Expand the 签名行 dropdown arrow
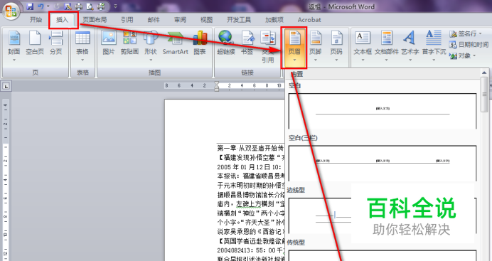This screenshot has height=261, width=492. 480,33
